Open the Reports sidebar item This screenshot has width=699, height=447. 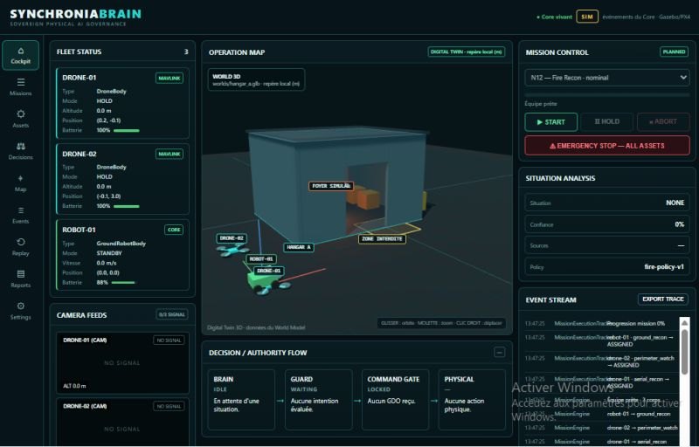(x=20, y=279)
